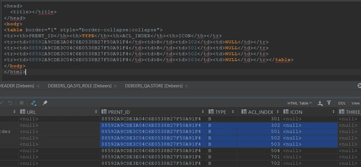The image size is (361, 167).
Task: Sort by the PRENT_ID column header
Action: [x=153, y=112]
